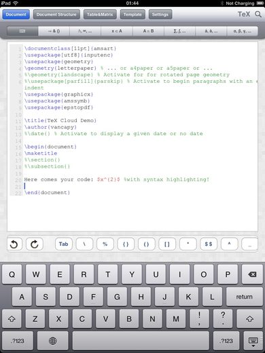Click the $x^{2}$ math expression

(109, 180)
